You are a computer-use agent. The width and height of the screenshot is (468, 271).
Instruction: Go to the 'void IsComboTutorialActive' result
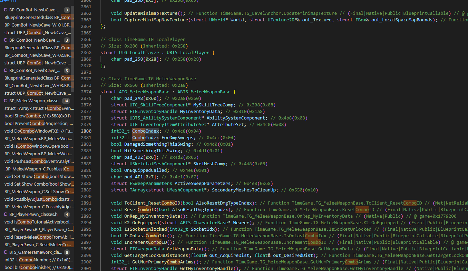38,222
